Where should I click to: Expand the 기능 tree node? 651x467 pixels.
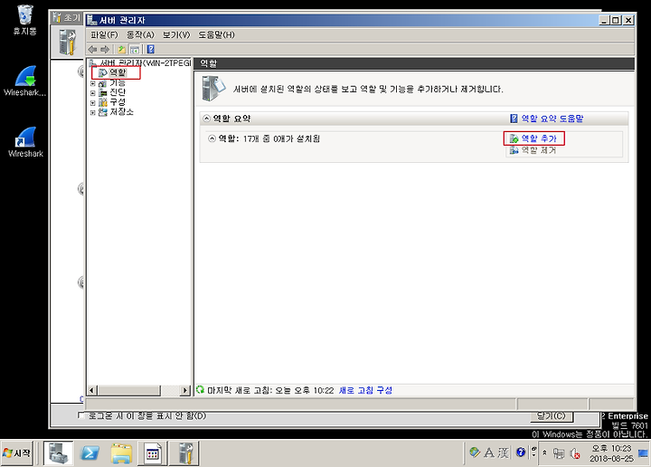coord(93,83)
